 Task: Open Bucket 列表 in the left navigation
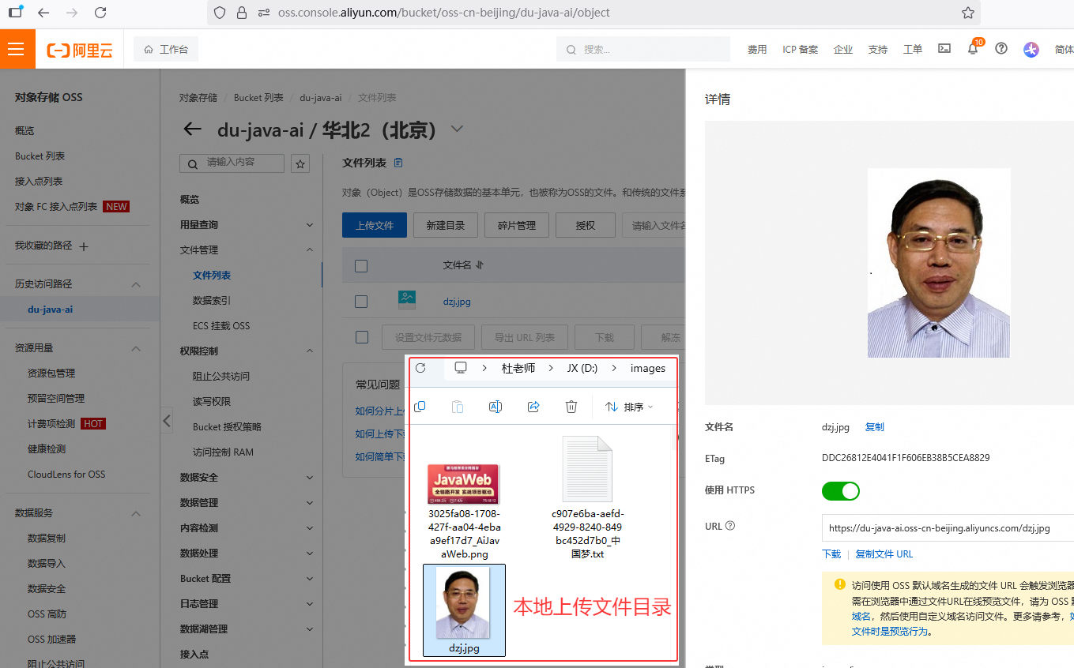tap(40, 156)
